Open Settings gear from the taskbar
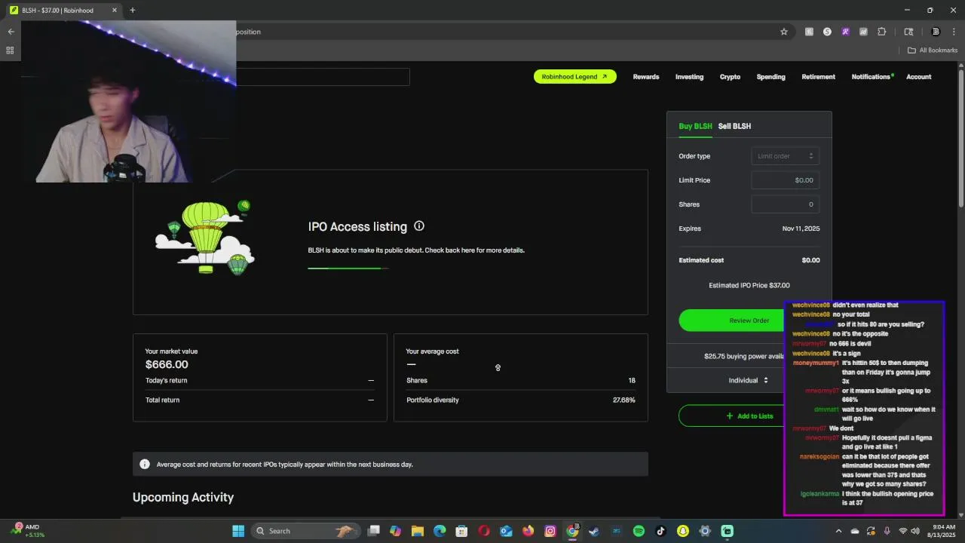Image resolution: width=965 pixels, height=543 pixels. point(705,531)
